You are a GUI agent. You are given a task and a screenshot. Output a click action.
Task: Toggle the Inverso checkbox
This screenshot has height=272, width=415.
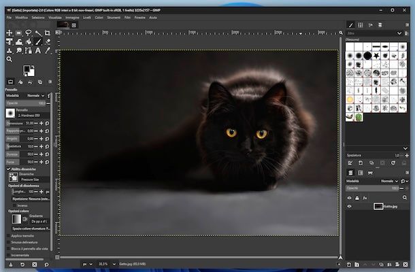pyautogui.click(x=15, y=205)
